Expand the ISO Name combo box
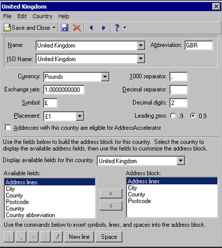Viewport: 222px width, 248px height. pyautogui.click(x=141, y=59)
